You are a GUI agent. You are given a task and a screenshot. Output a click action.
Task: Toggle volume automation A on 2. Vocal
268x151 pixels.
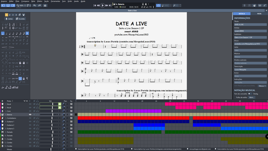pos(60,107)
